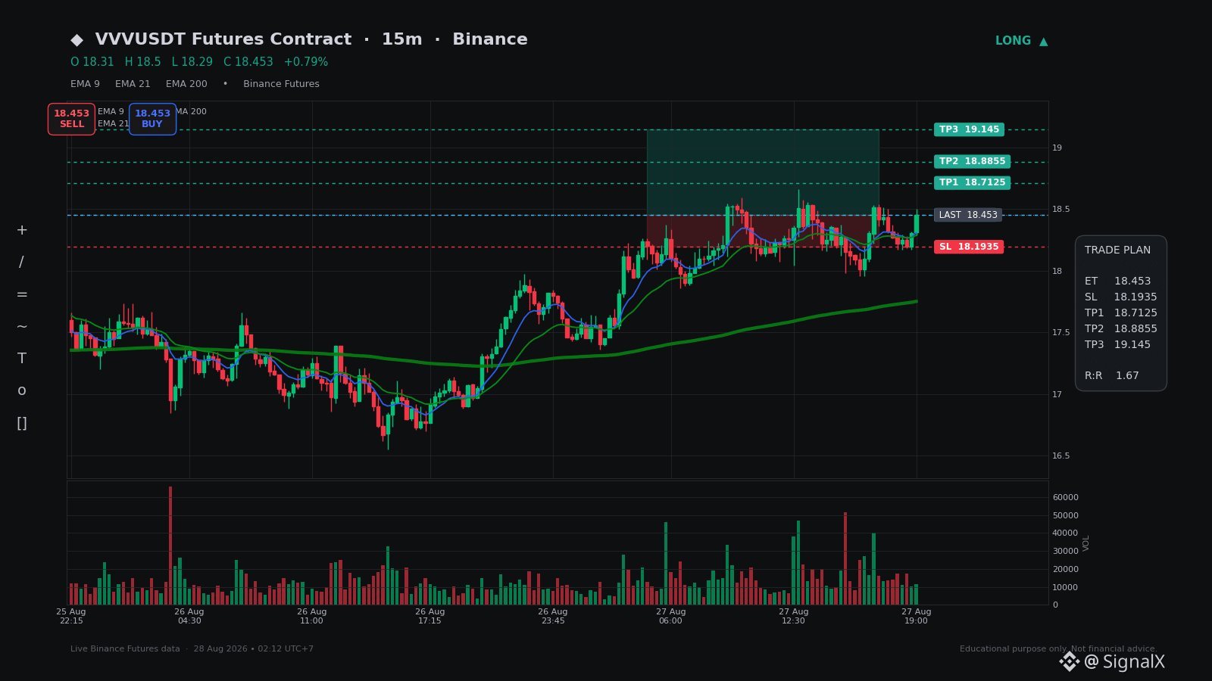Image resolution: width=1212 pixels, height=681 pixels.
Task: Click the R:R 1.67 row in Trade Plan
Action: tap(1112, 376)
